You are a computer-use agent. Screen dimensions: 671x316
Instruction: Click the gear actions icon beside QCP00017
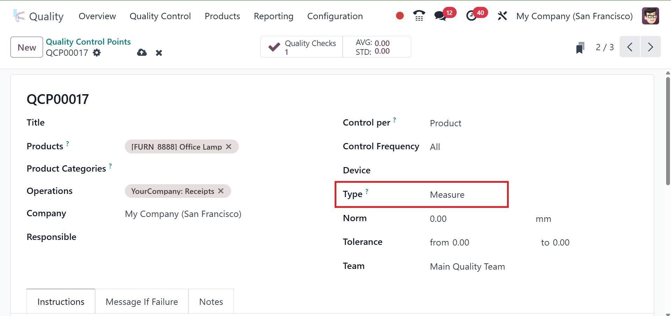pyautogui.click(x=97, y=53)
